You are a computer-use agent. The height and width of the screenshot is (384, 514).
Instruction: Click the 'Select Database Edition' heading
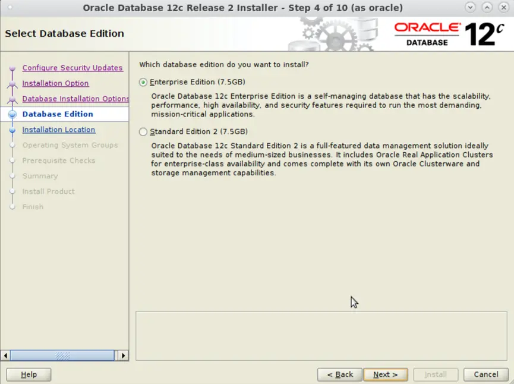pos(65,33)
